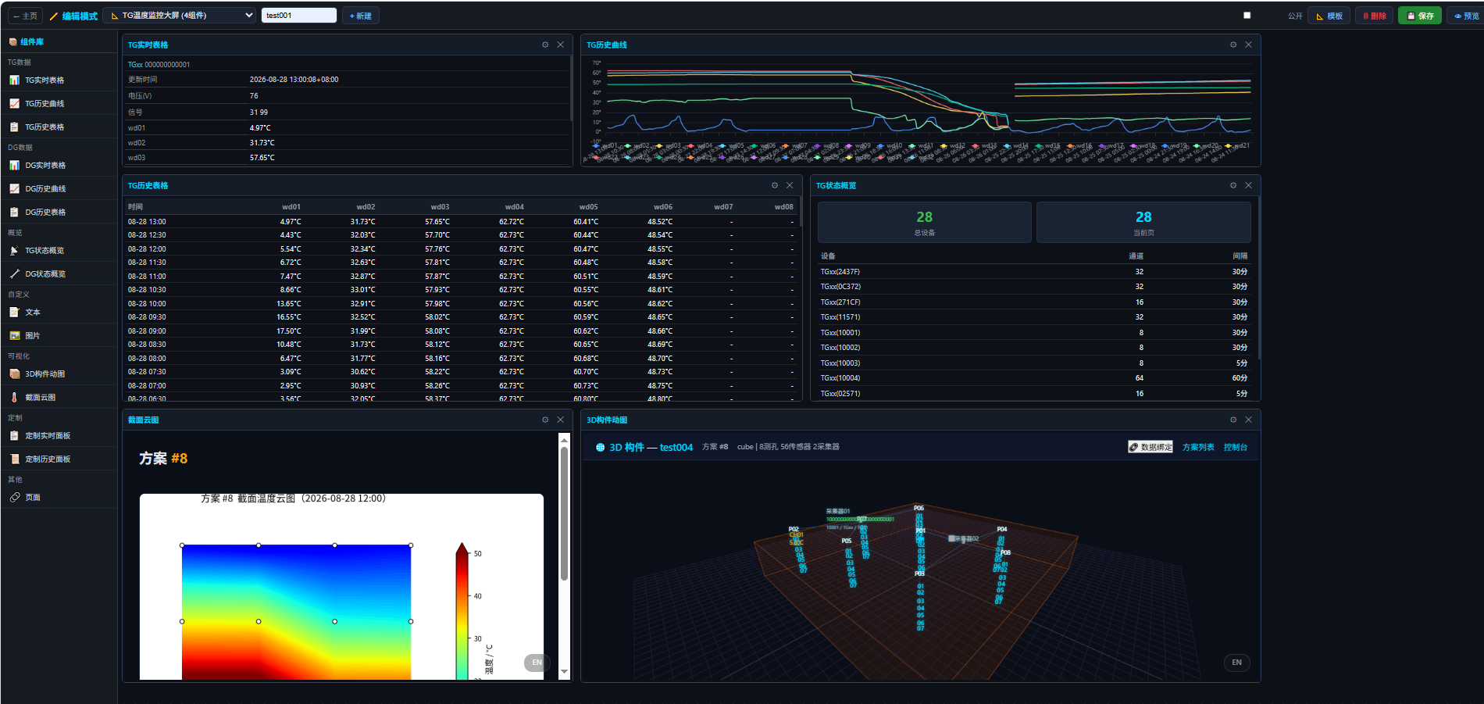Remove the TG状态概览 panel with X
Viewport: 1484px width, 704px height.
(1248, 186)
